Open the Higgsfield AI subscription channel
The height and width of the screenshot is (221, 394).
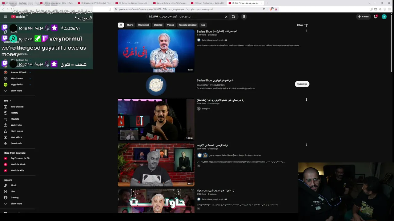pyautogui.click(x=18, y=85)
